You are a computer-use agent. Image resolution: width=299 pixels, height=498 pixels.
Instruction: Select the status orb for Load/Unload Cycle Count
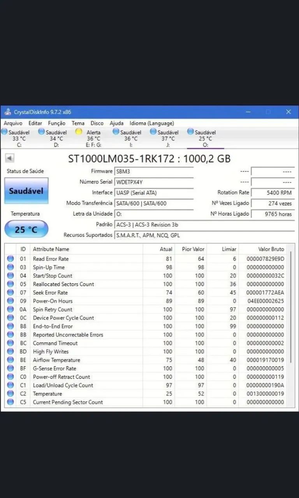(11, 385)
